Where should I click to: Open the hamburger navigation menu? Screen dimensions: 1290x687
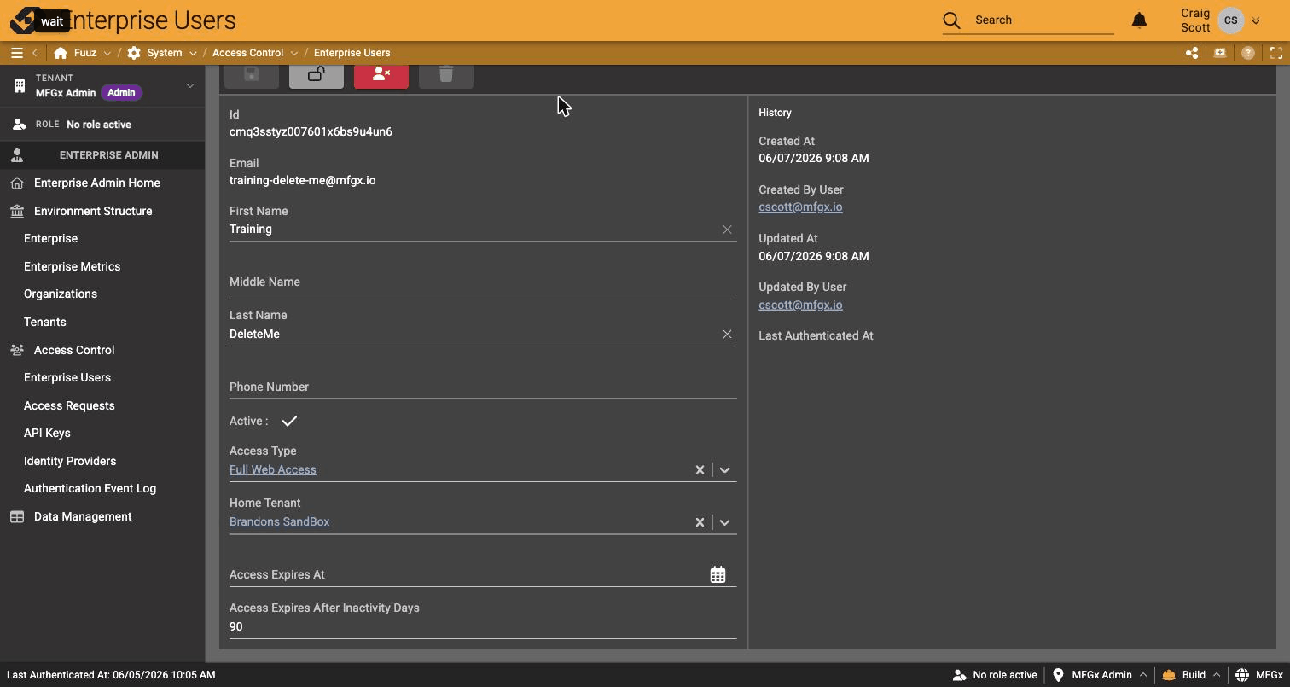click(x=16, y=53)
